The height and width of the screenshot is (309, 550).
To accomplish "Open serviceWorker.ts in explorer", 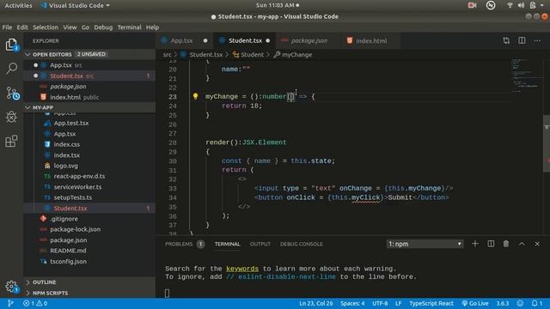I will click(x=77, y=187).
